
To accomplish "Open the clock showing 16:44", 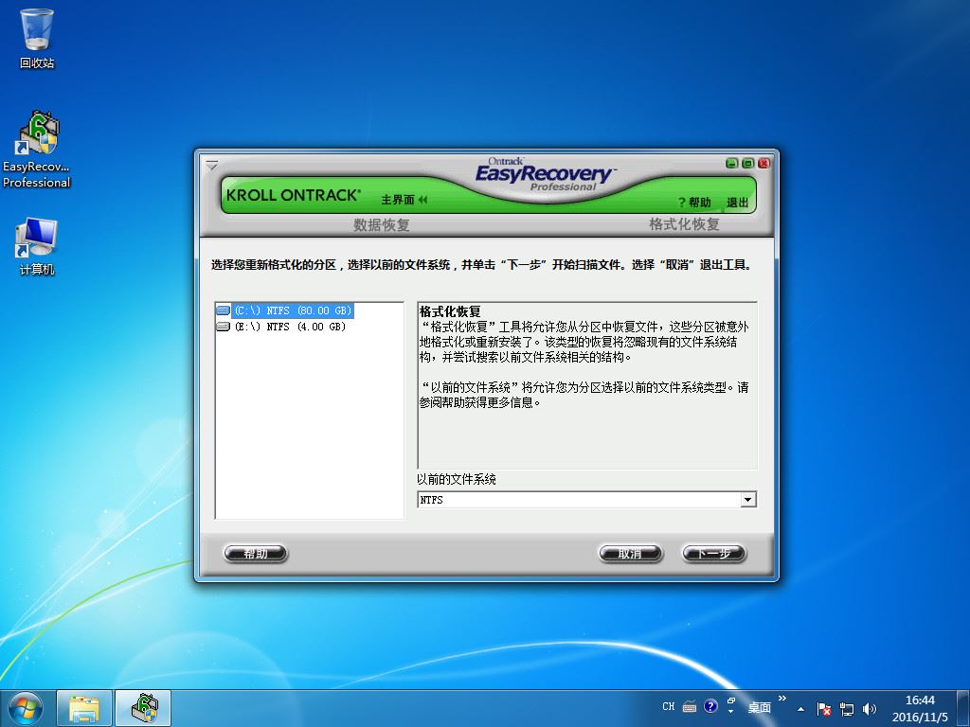I will [920, 708].
